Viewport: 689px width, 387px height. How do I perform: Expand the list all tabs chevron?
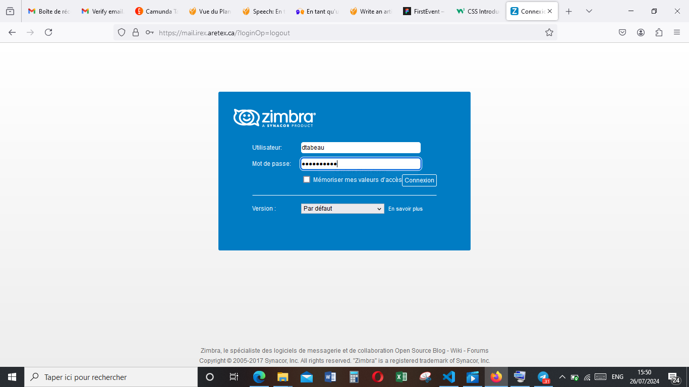[x=589, y=11]
